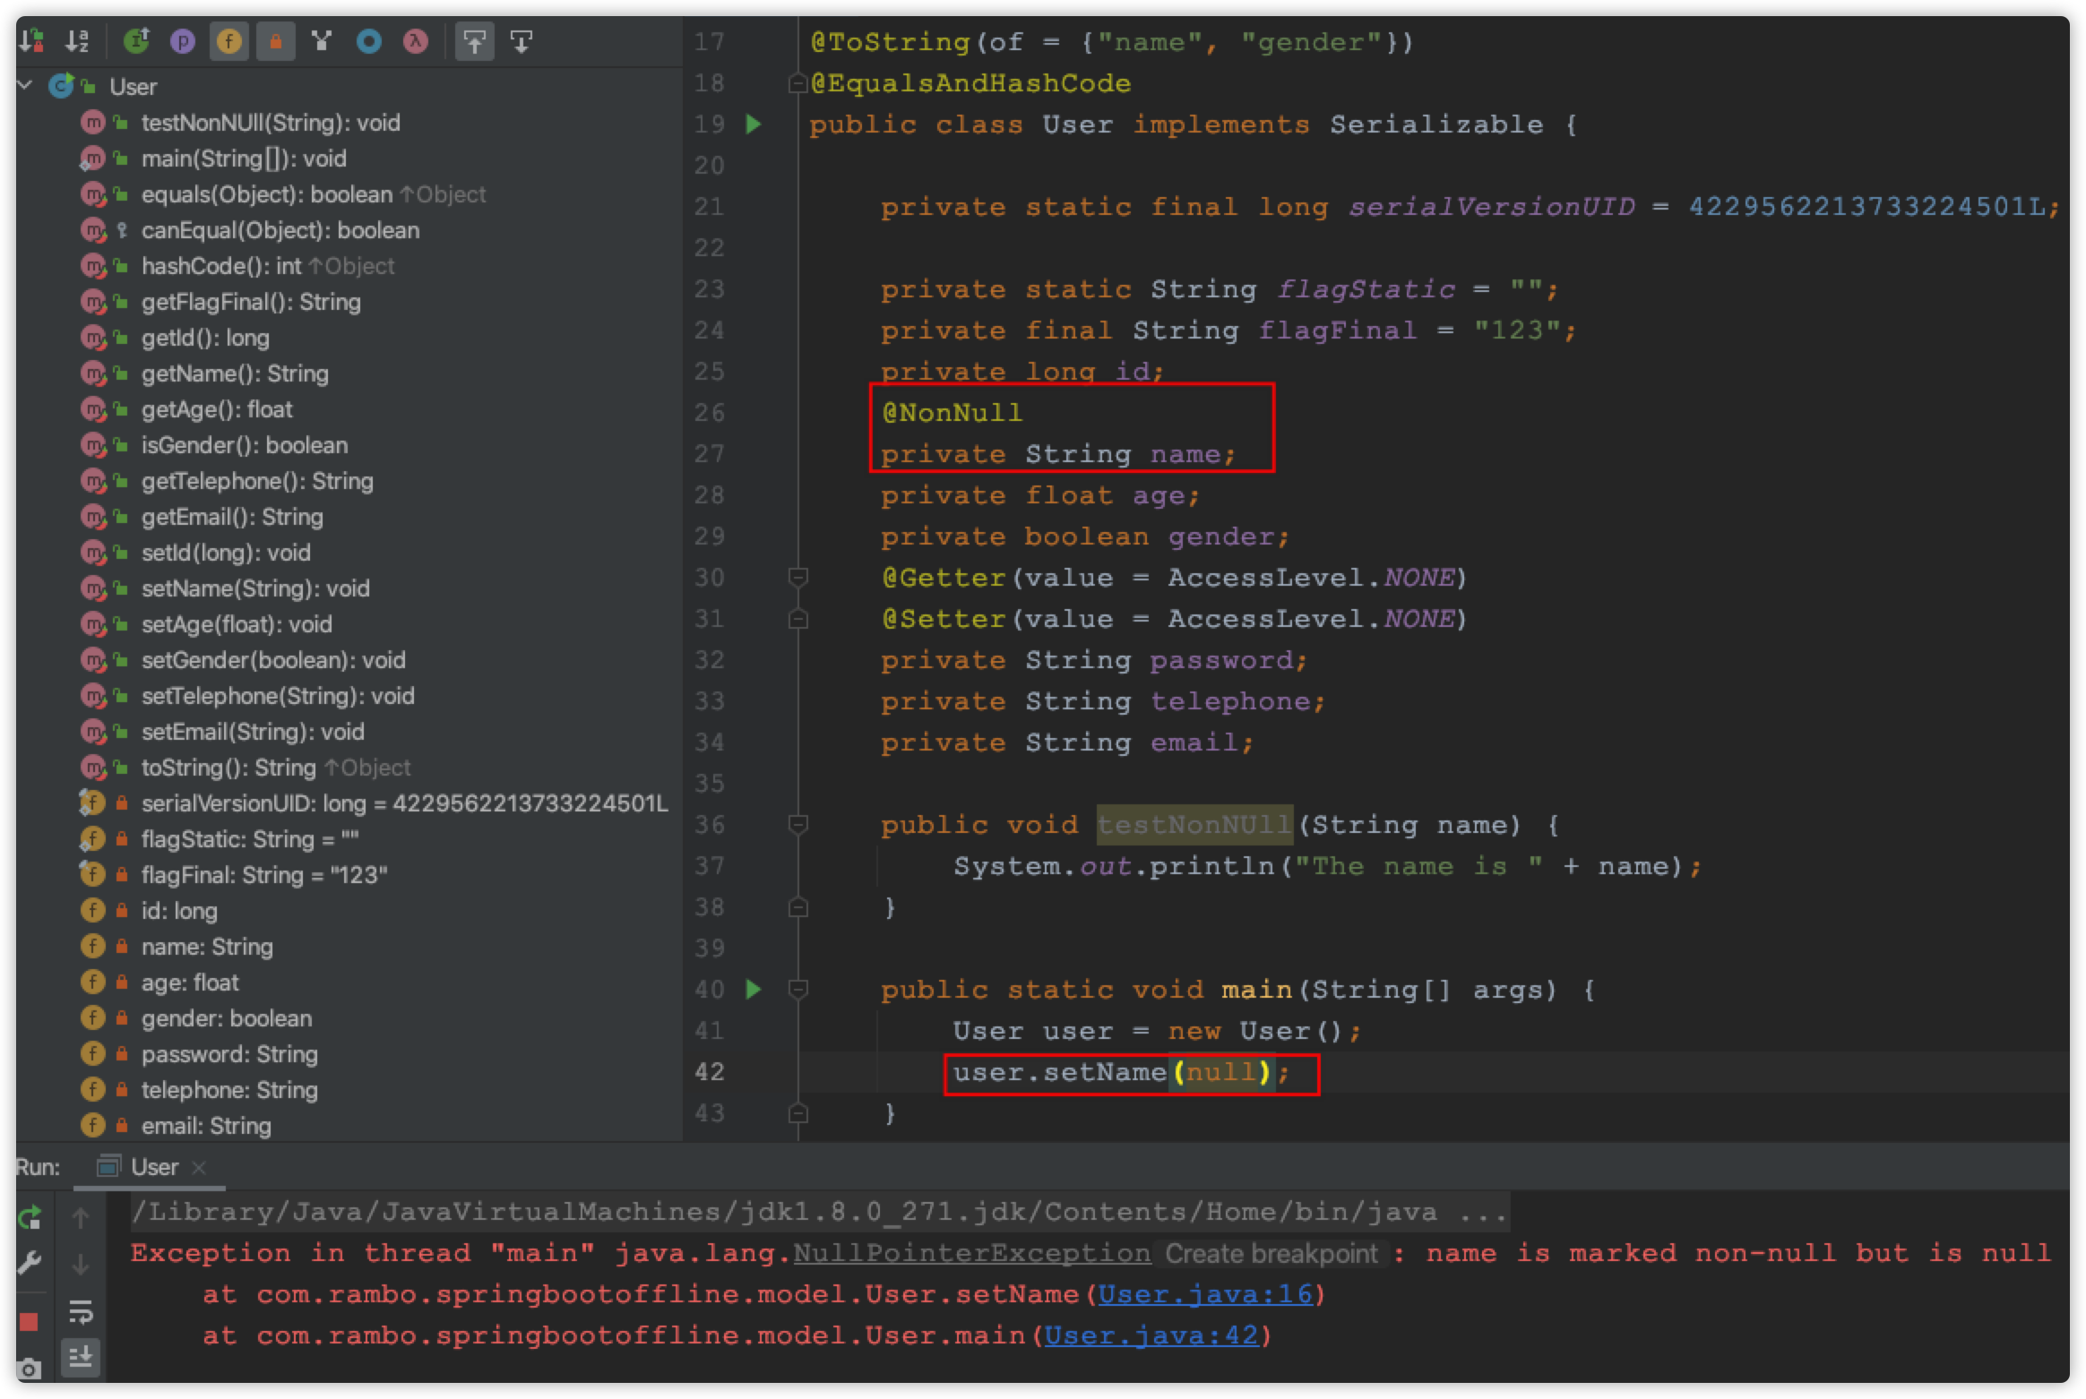Click the method icon beside getTelephone(): String
Viewport: 2086px width, 1399px height.
coord(93,480)
